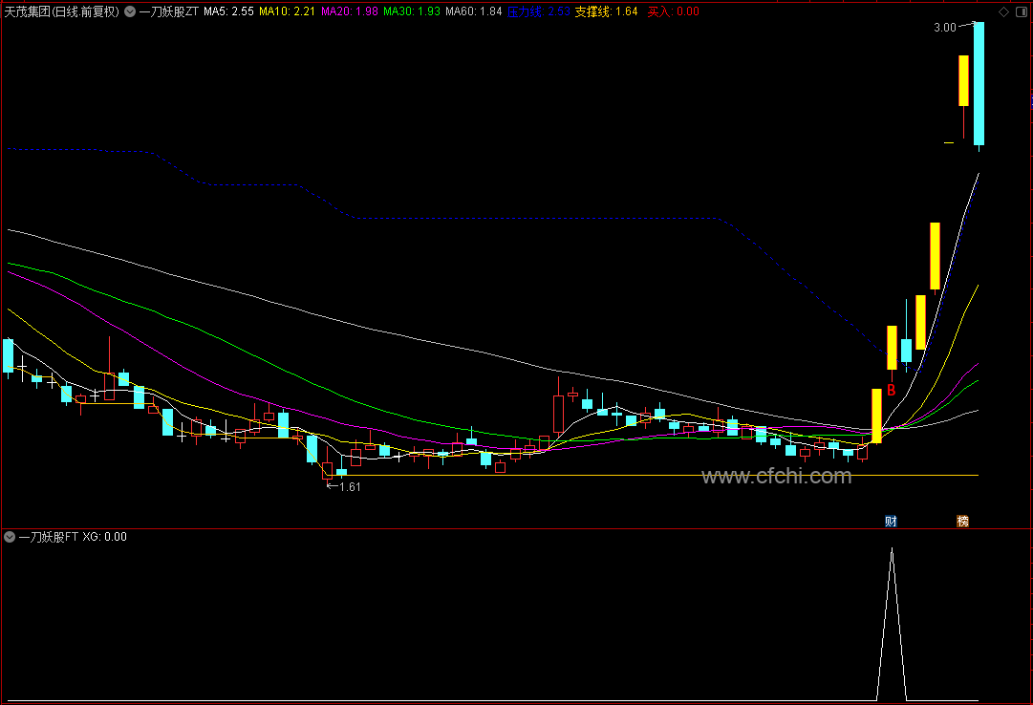Screen dimensions: 1033x705
Task: Open the 财 info marker
Action: point(891,522)
